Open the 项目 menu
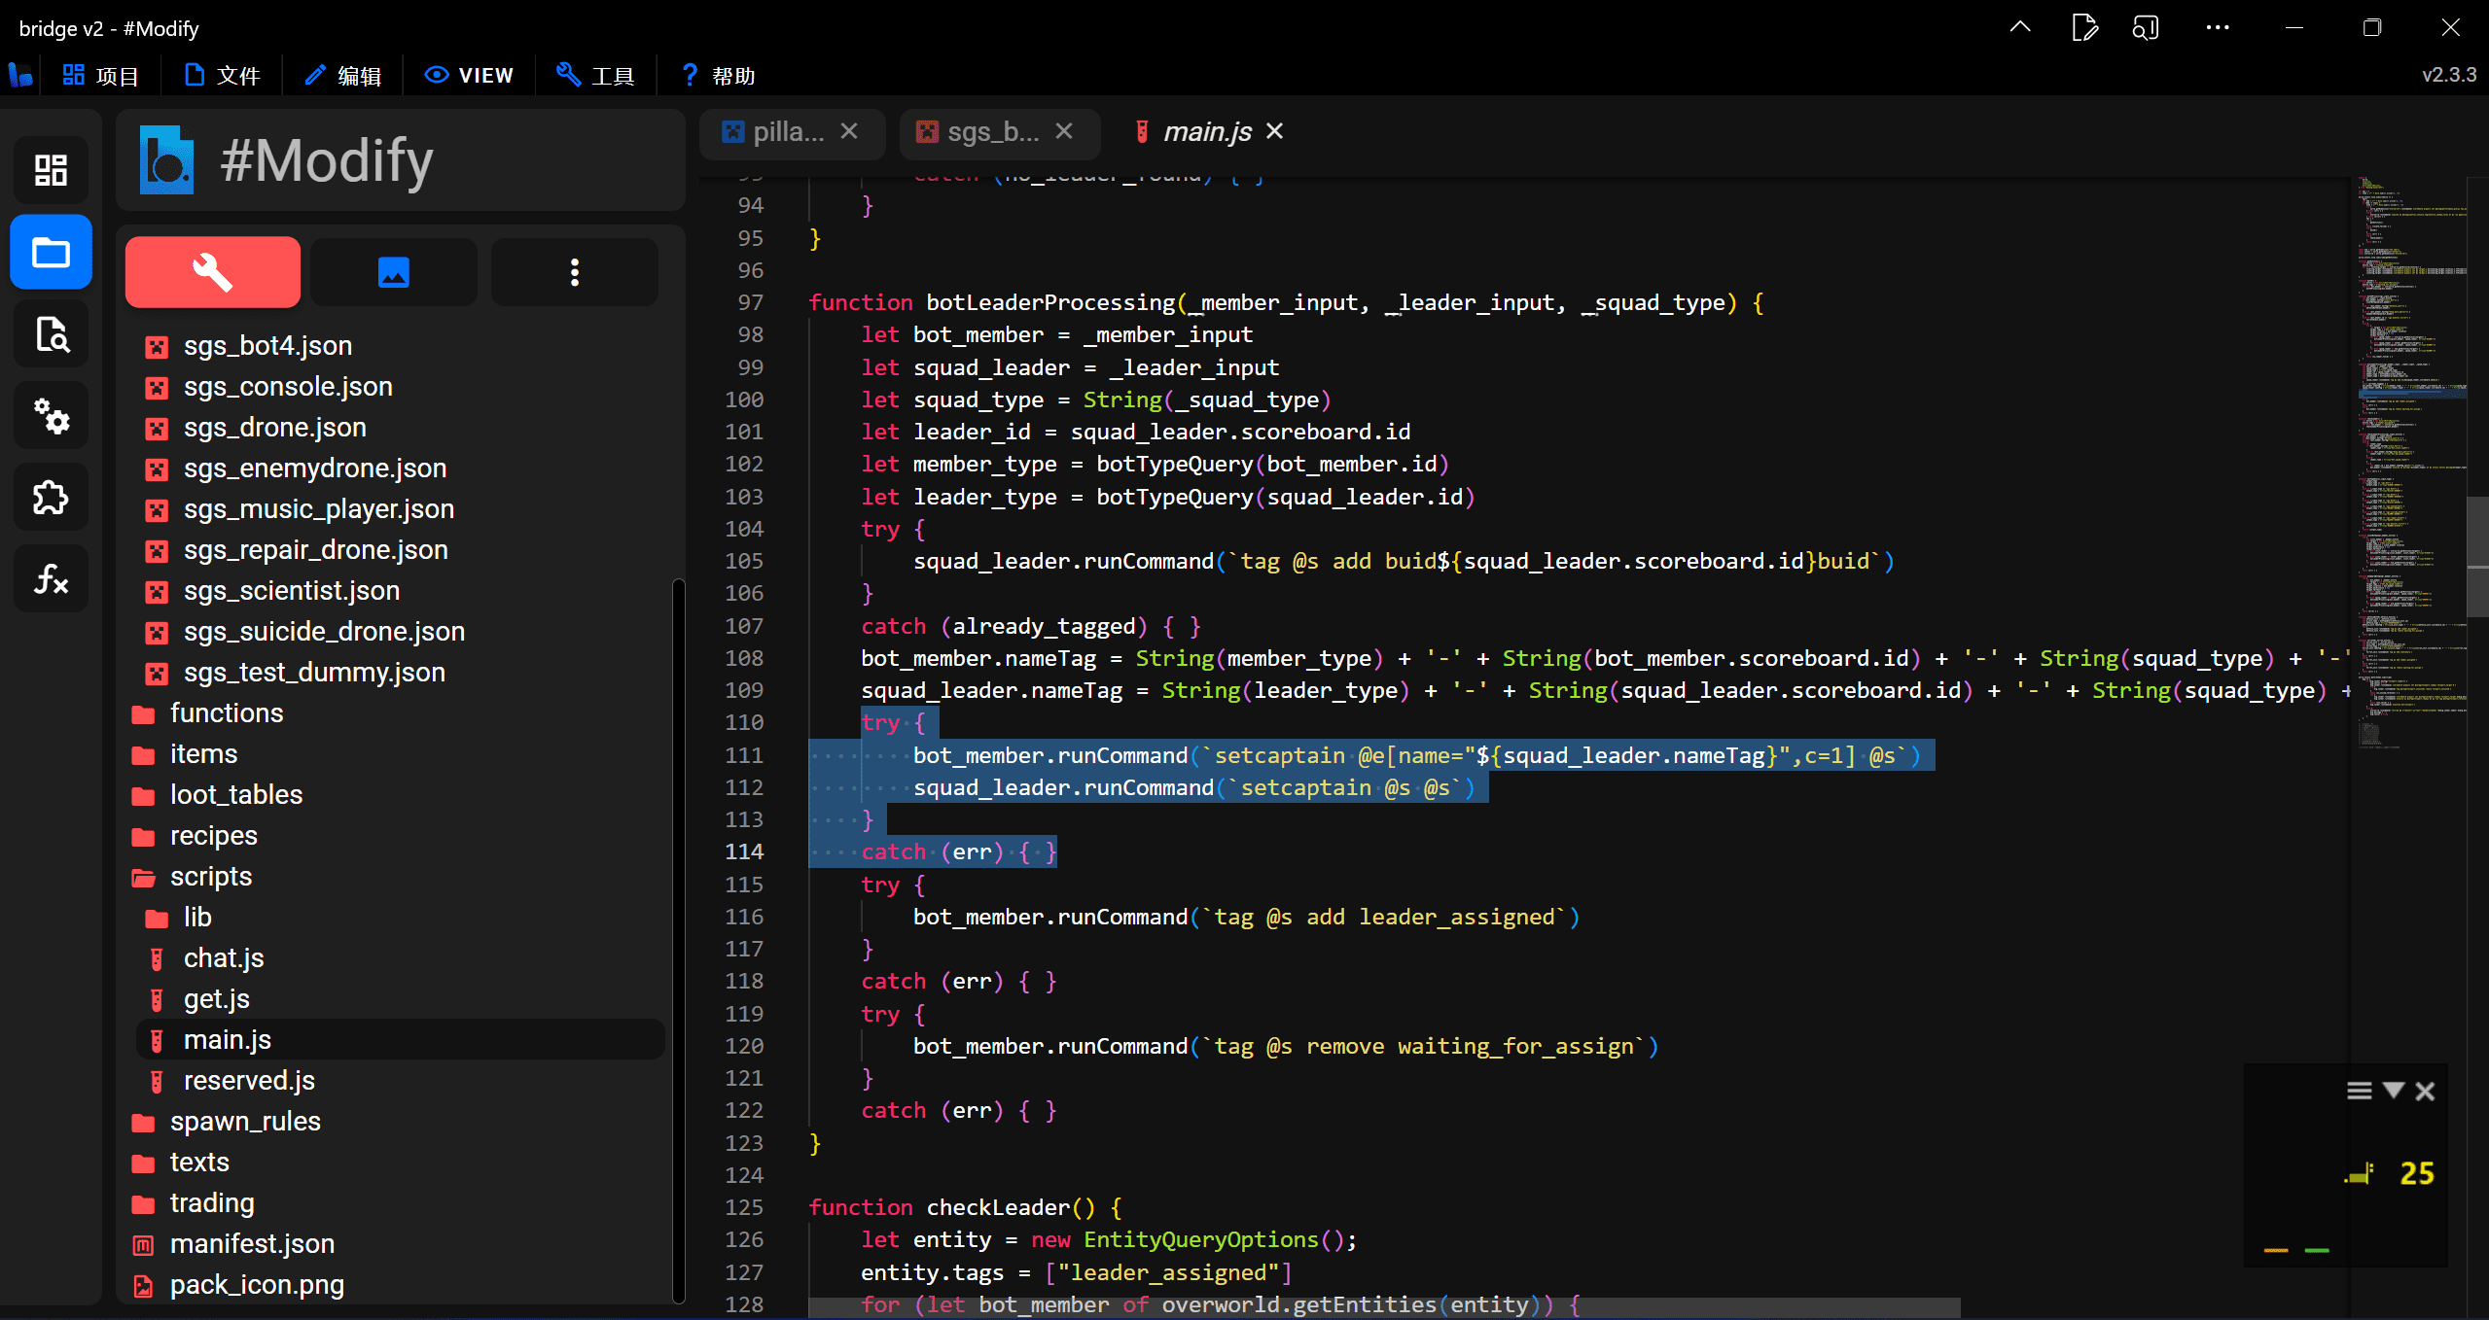Image resolution: width=2489 pixels, height=1320 pixels. 101,75
